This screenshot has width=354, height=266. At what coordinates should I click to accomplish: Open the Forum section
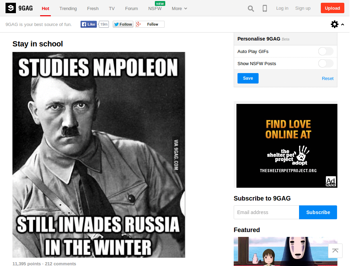coord(131,9)
